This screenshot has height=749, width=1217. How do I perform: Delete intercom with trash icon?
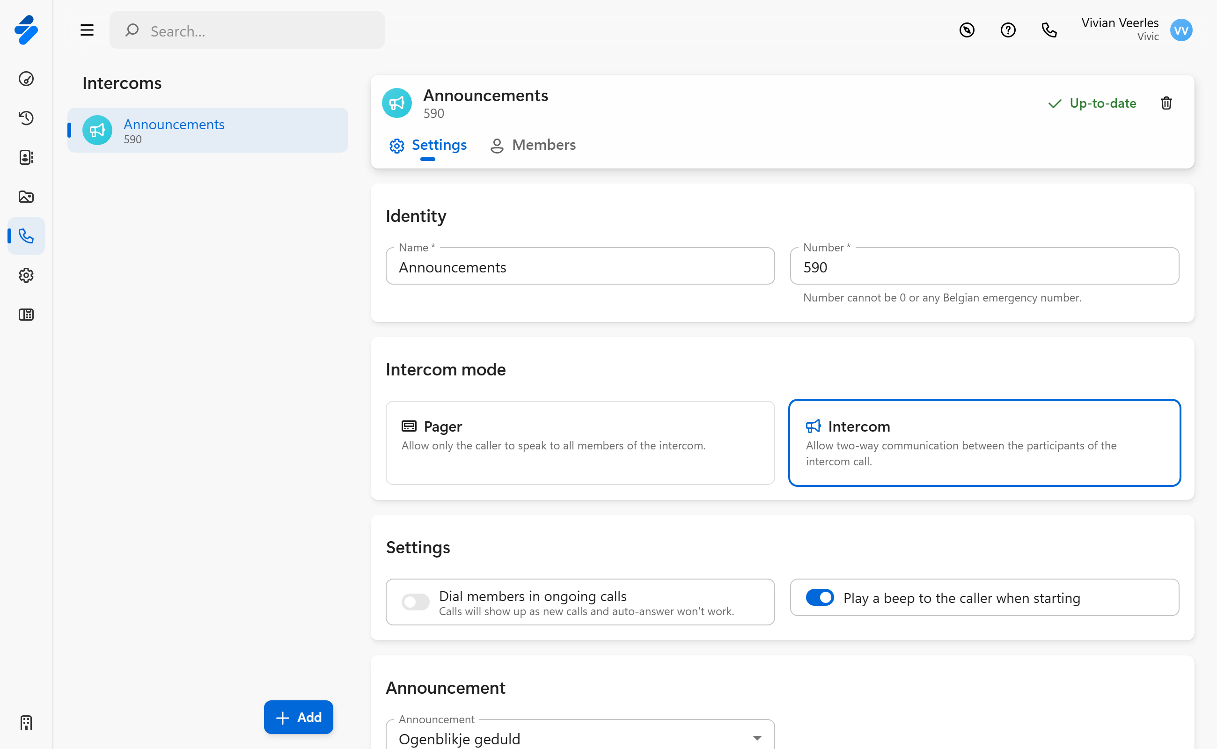(1166, 103)
